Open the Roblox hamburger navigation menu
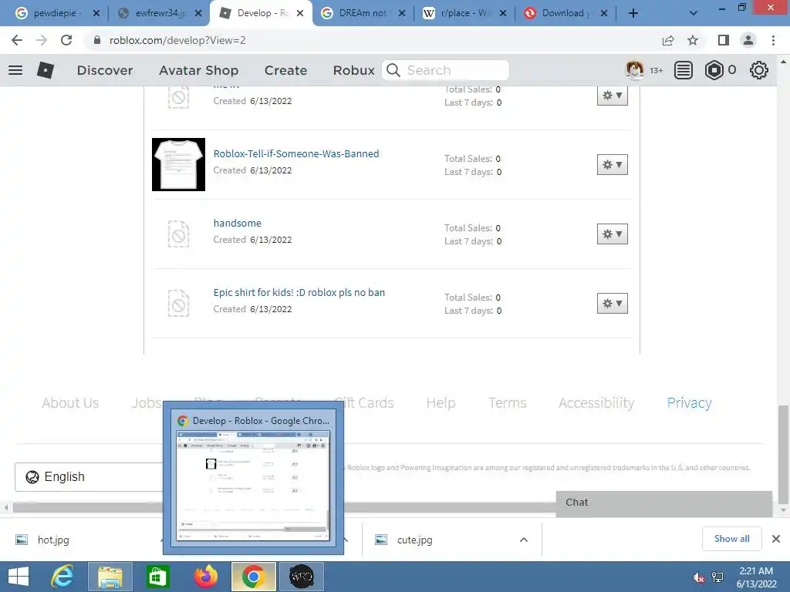 pyautogui.click(x=15, y=70)
